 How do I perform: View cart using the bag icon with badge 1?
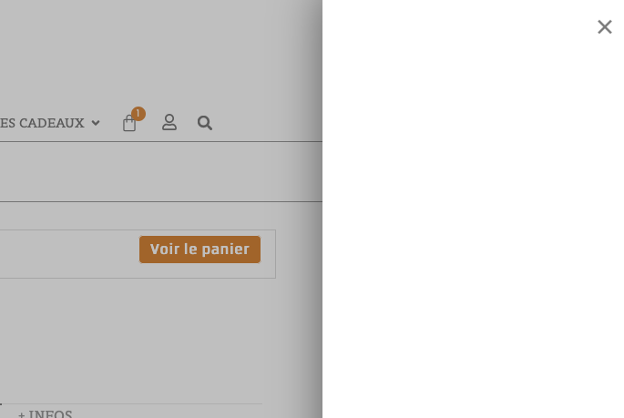click(129, 123)
